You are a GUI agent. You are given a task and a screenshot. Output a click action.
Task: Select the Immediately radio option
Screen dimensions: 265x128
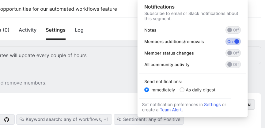click(147, 90)
